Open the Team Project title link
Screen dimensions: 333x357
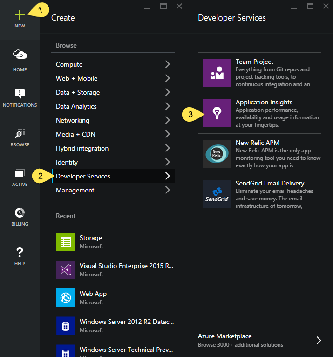[x=254, y=62]
